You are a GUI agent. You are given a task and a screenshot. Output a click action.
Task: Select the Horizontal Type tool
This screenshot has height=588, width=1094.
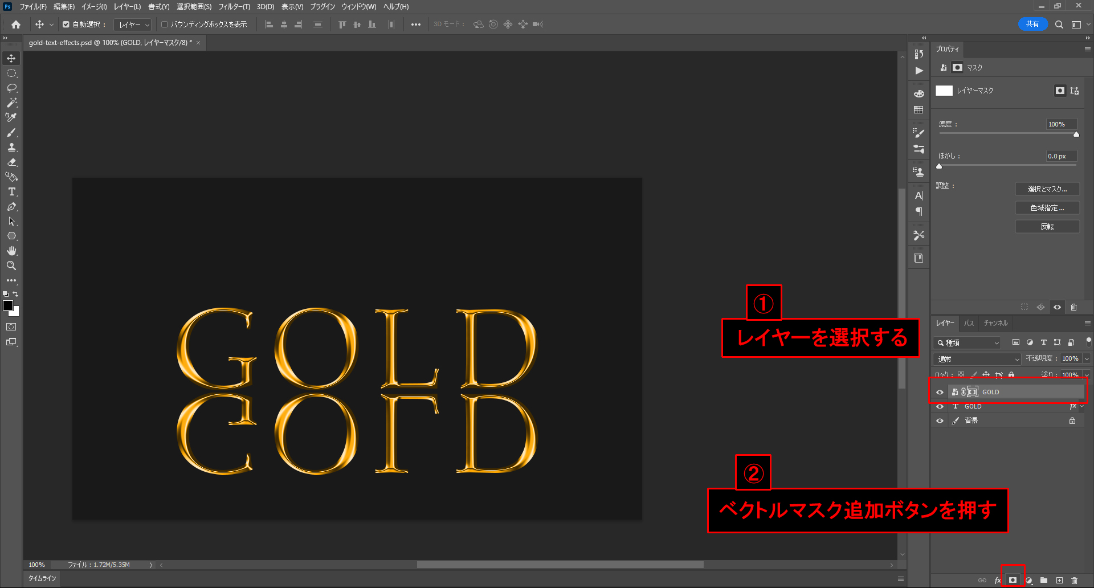11,192
